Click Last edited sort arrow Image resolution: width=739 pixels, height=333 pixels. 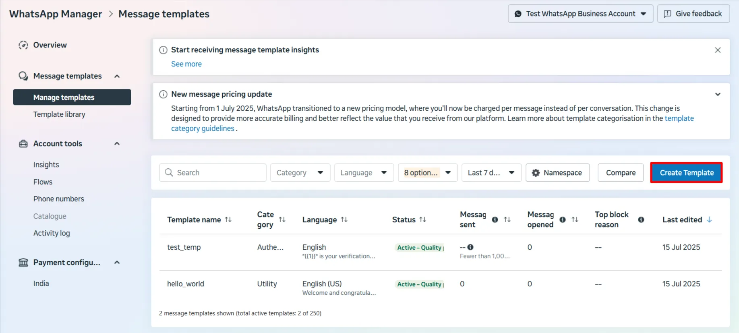[x=709, y=219]
